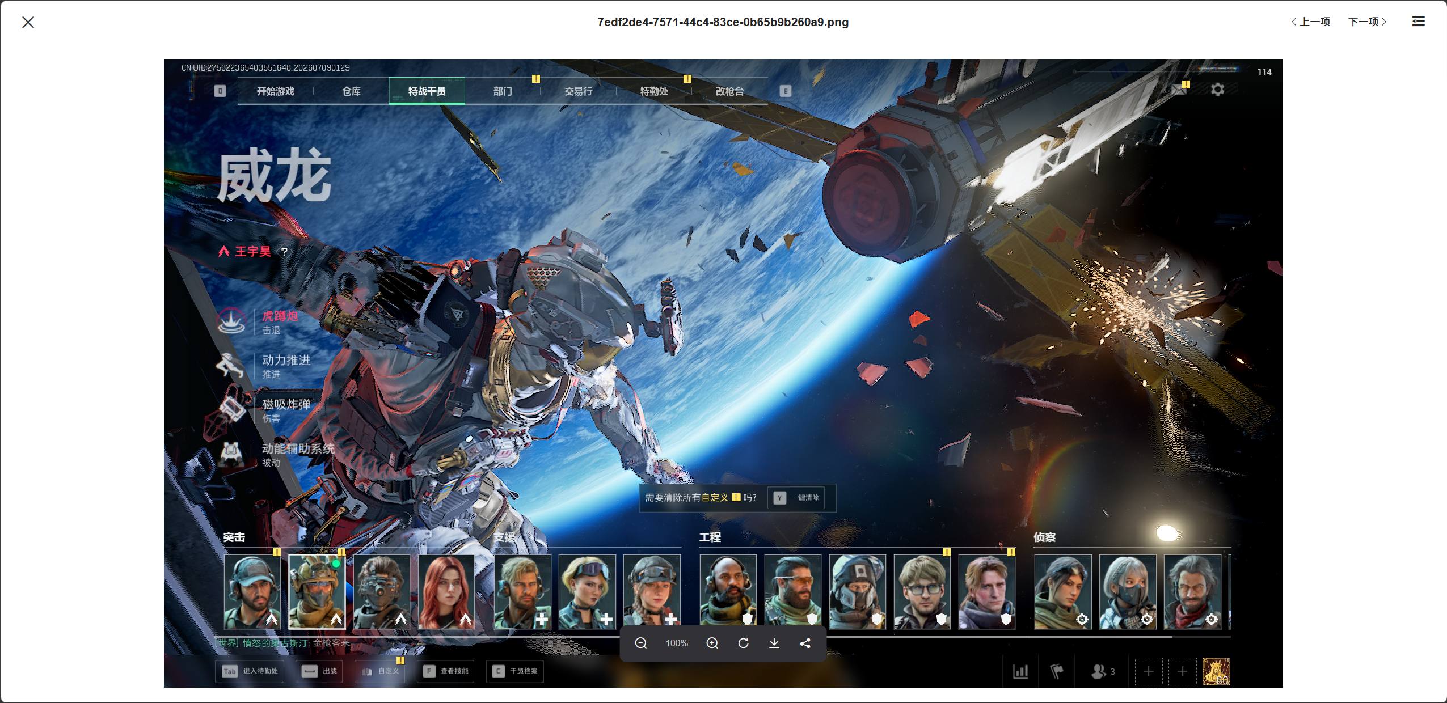Open the 改枪台 tab
This screenshot has height=703, width=1447.
(x=729, y=91)
